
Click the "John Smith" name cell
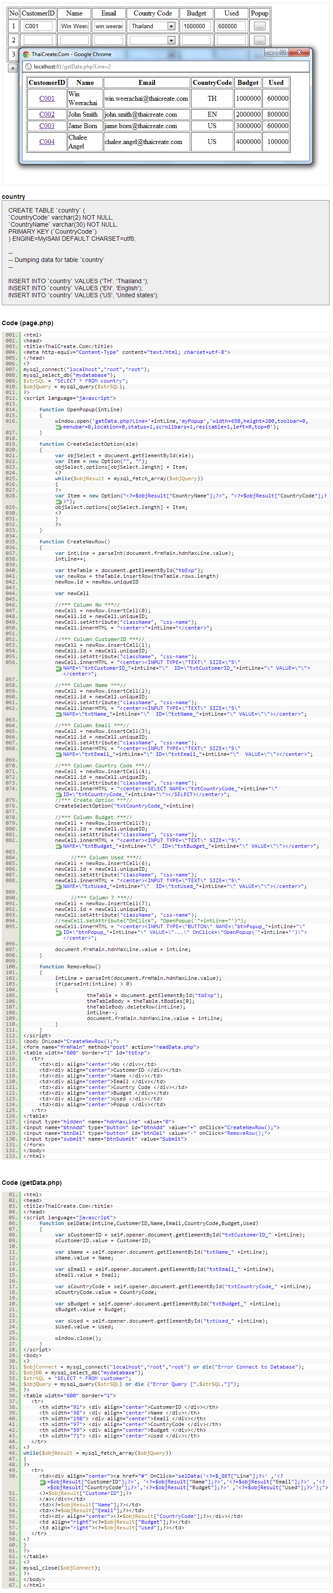pos(85,114)
